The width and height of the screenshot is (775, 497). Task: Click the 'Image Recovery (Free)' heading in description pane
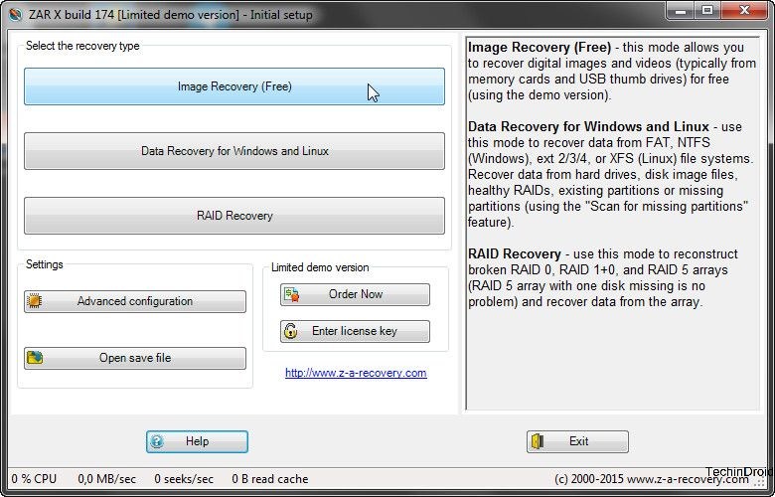pyautogui.click(x=540, y=48)
